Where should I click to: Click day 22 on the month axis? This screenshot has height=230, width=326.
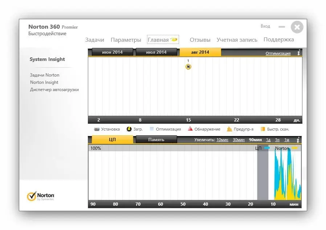point(237,120)
